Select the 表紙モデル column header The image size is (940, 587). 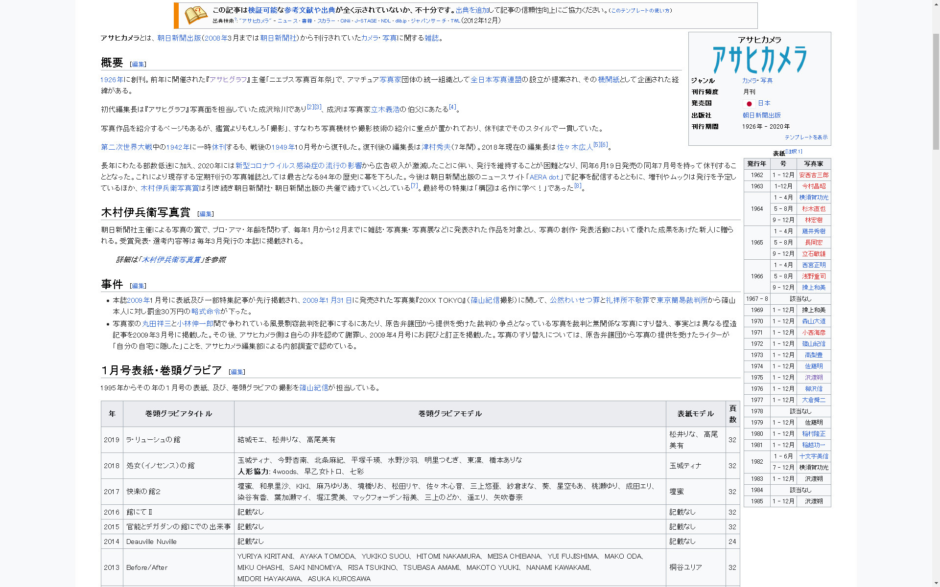(x=695, y=414)
